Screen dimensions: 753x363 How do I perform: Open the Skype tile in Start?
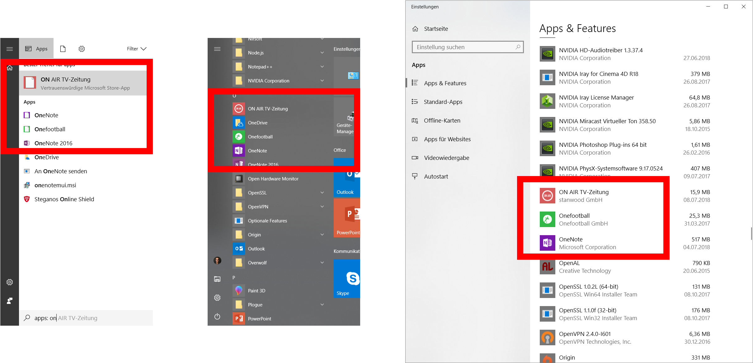tap(347, 278)
